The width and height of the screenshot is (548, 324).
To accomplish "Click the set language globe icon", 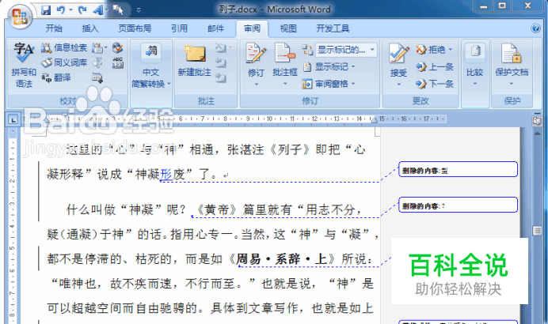I will point(117,47).
